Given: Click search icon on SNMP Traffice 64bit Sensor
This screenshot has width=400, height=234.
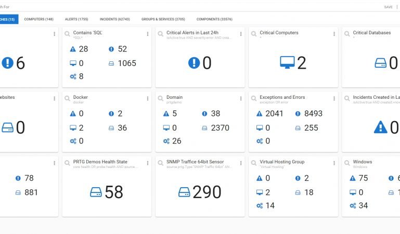Looking at the screenshot, I should (x=160, y=163).
